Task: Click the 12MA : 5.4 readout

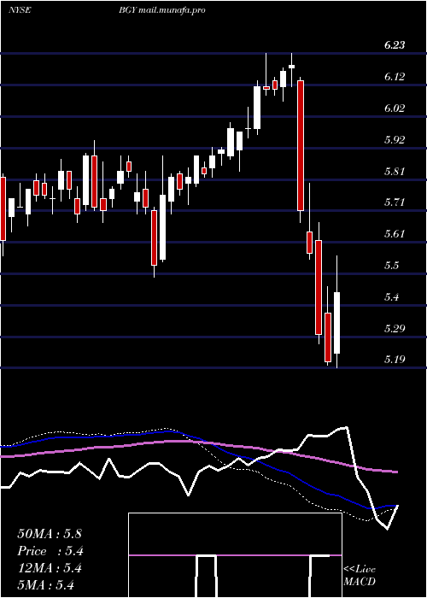Action: tap(50, 569)
